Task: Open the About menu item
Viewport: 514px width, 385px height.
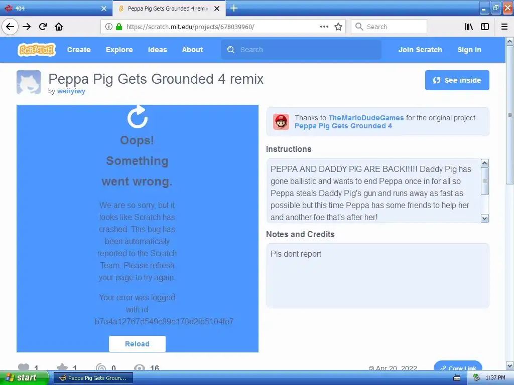Action: coord(192,50)
